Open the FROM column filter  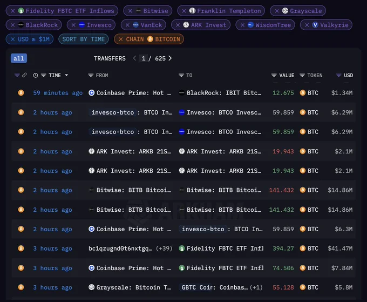[91, 76]
